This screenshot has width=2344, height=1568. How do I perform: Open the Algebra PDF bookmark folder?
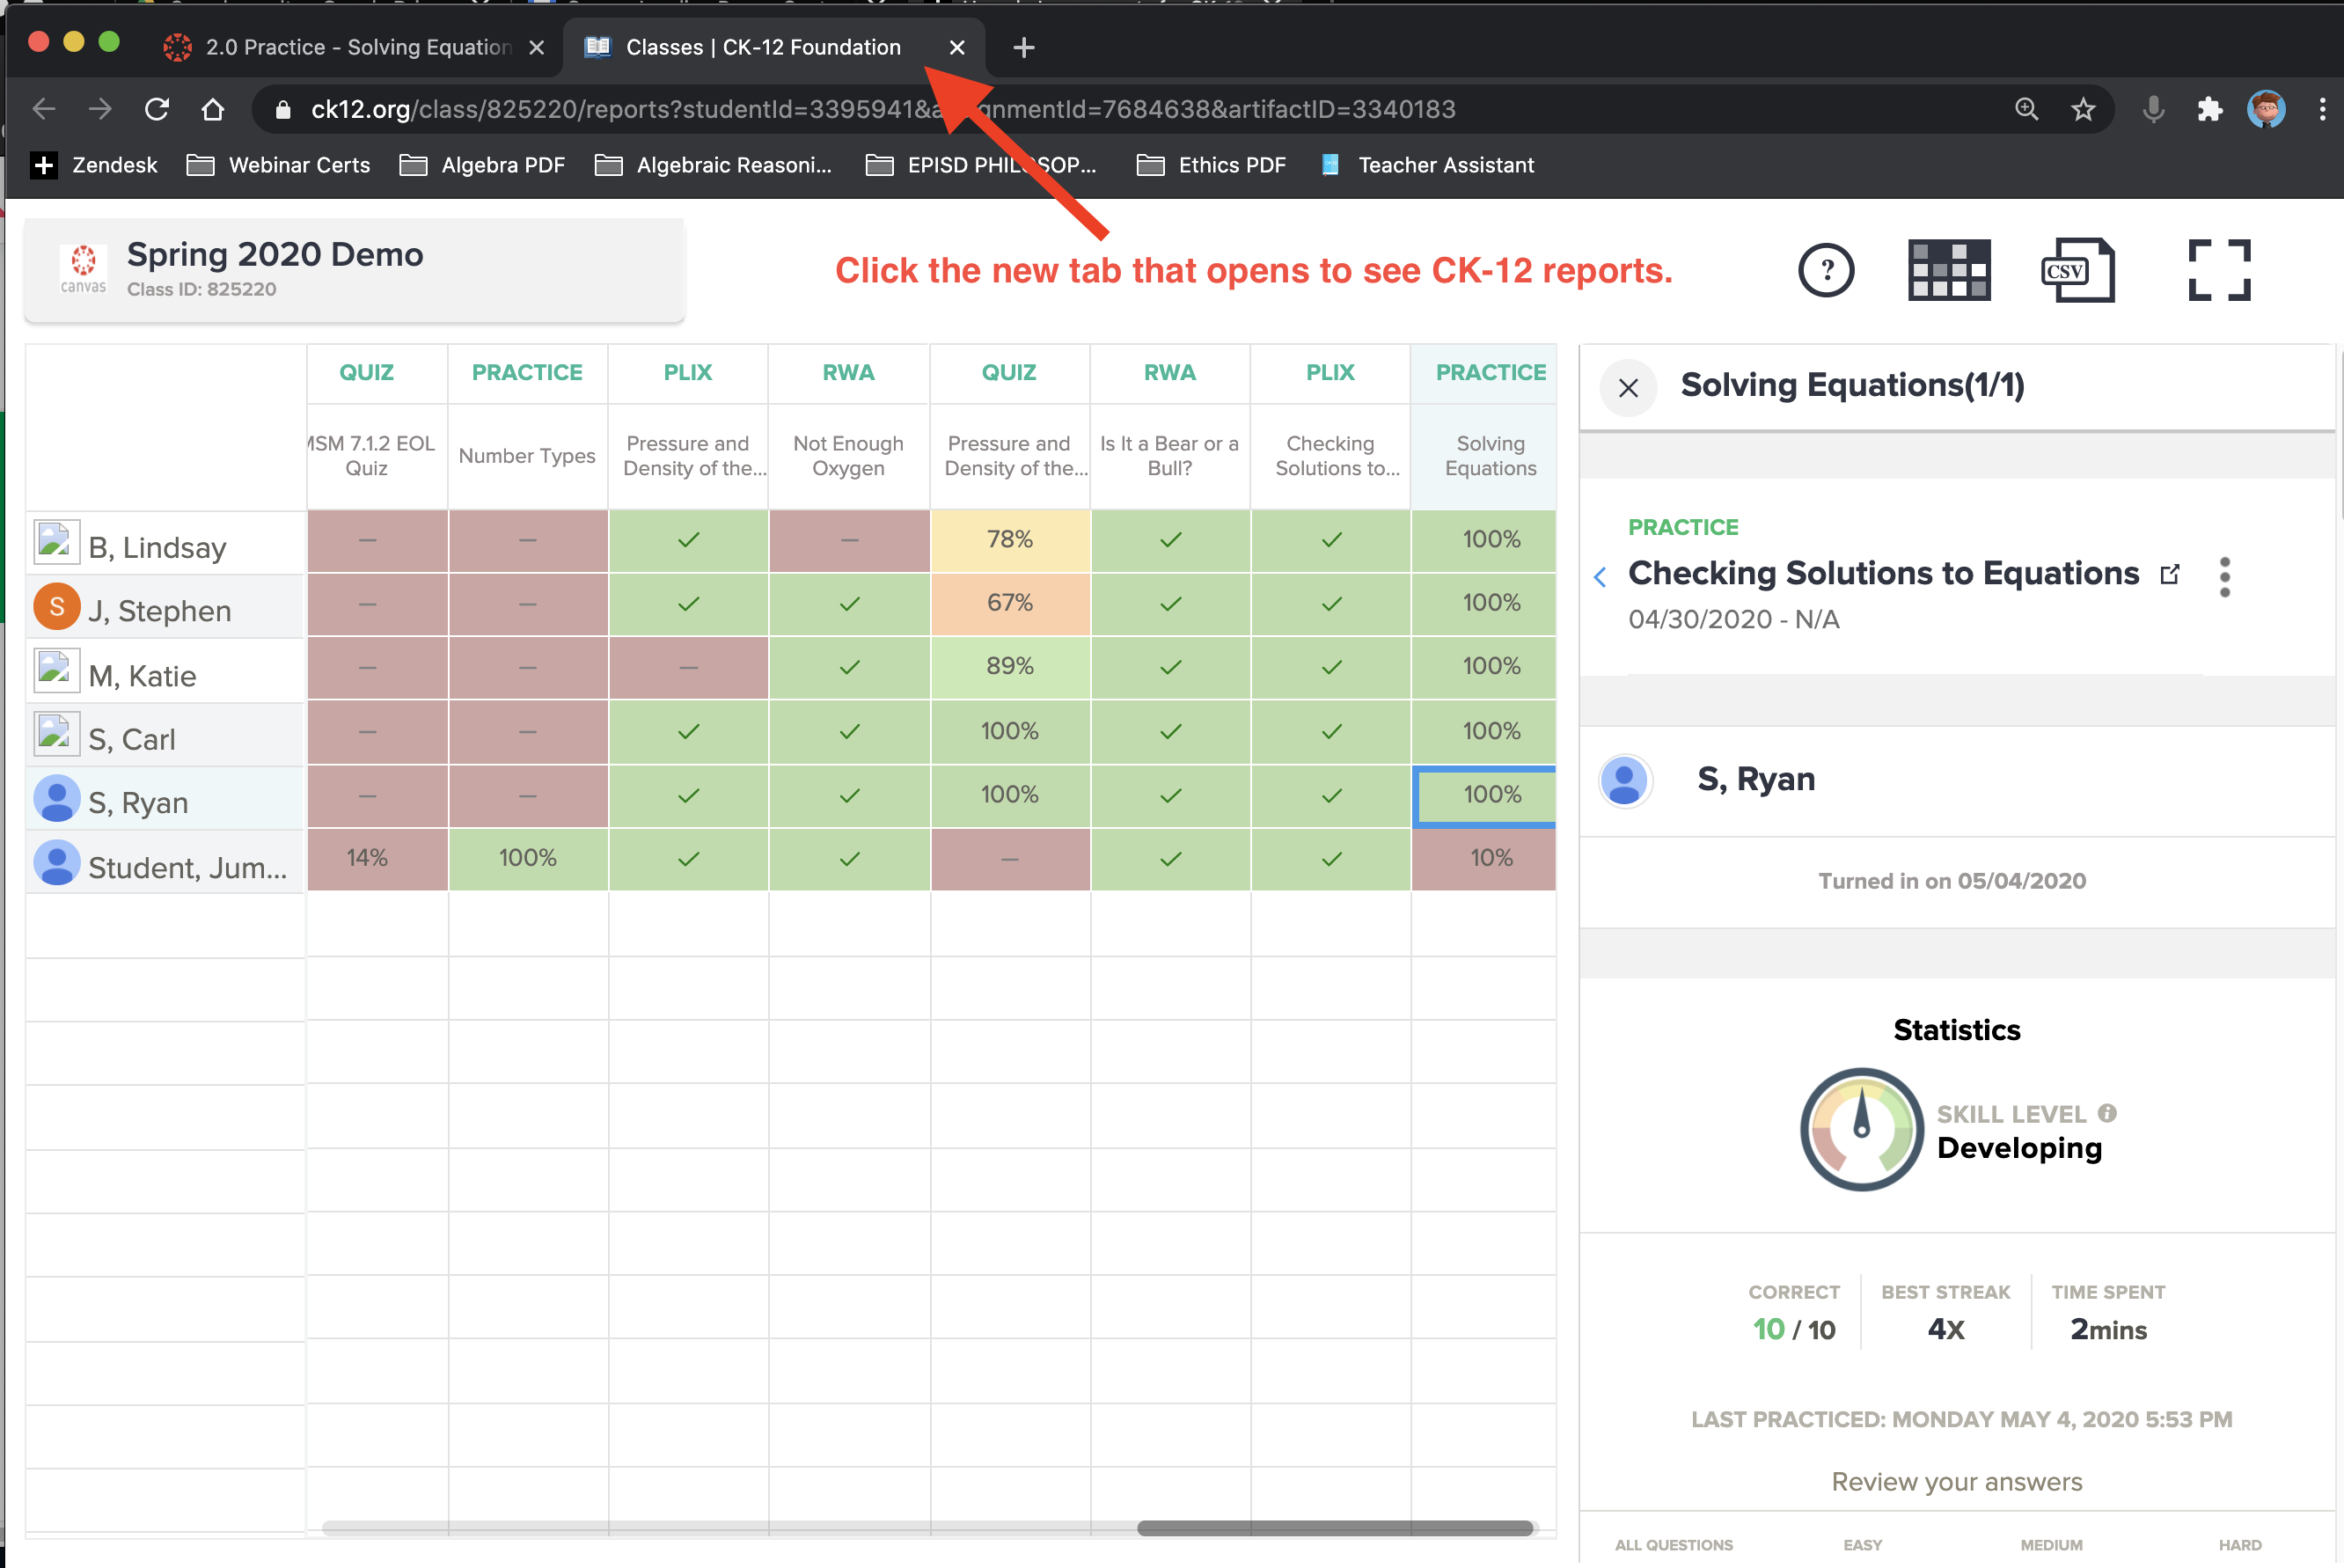482,165
